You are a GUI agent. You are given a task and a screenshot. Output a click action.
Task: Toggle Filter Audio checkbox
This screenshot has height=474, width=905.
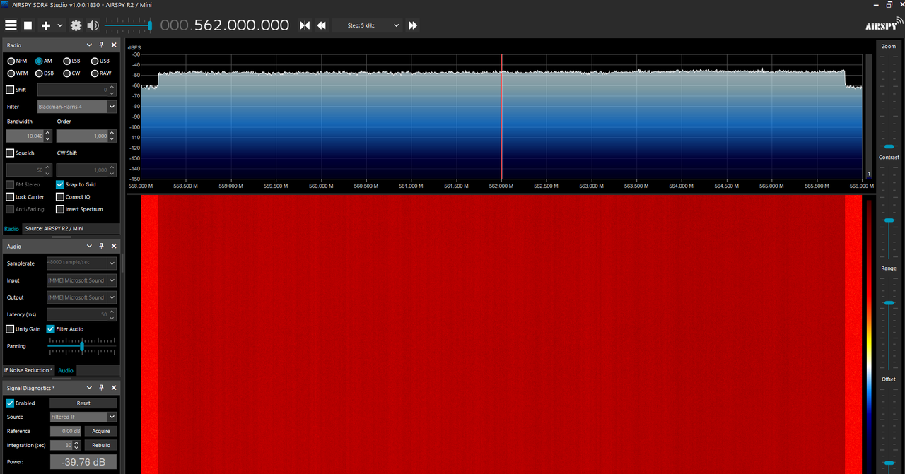tap(50, 329)
